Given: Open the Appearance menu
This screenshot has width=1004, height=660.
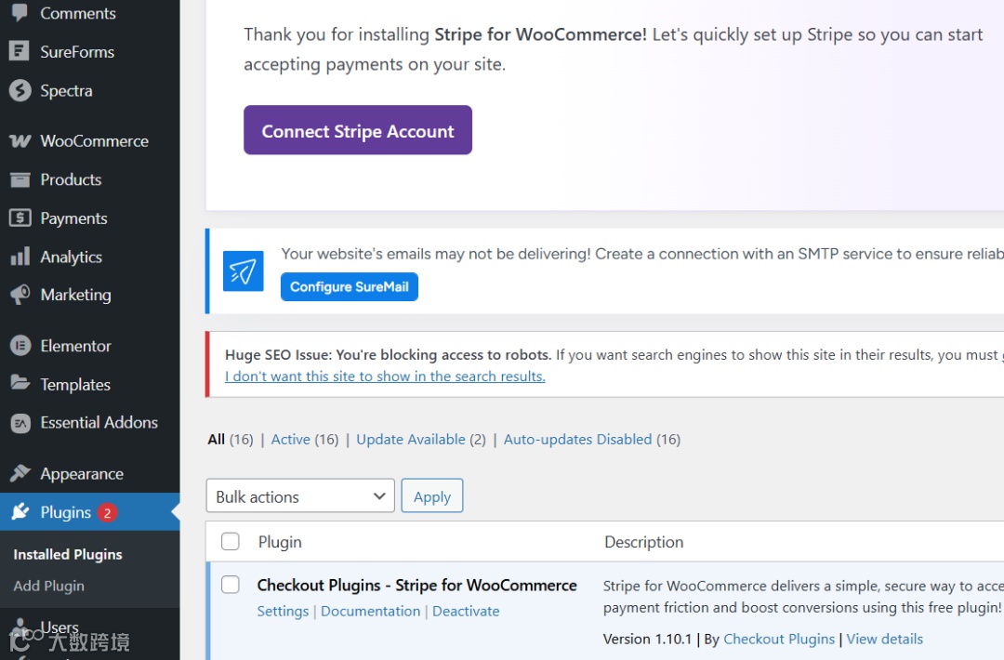Looking at the screenshot, I should pos(81,474).
